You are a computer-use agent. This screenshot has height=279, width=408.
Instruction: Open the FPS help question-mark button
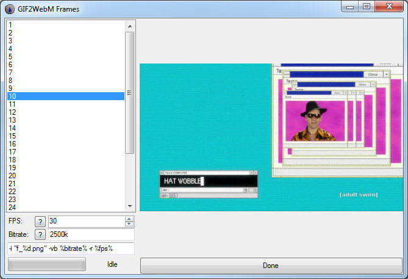[40, 222]
